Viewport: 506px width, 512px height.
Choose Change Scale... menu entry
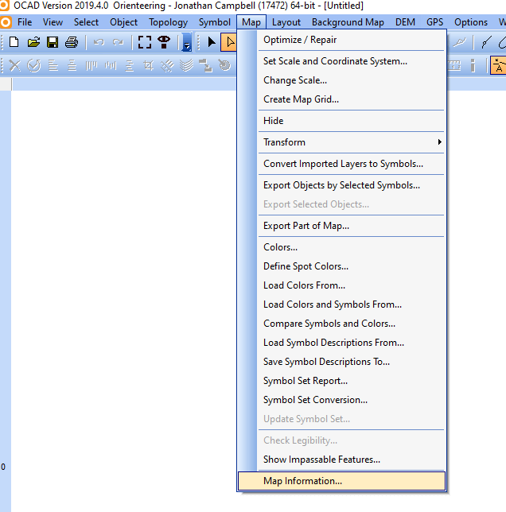pyautogui.click(x=341, y=80)
